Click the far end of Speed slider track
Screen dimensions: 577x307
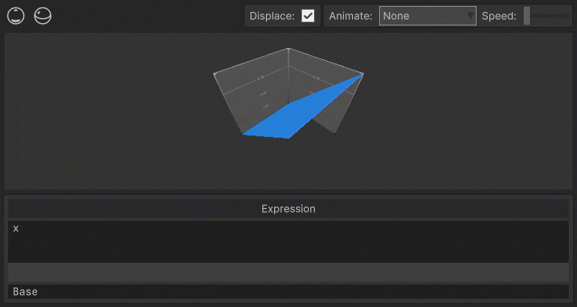(568, 16)
